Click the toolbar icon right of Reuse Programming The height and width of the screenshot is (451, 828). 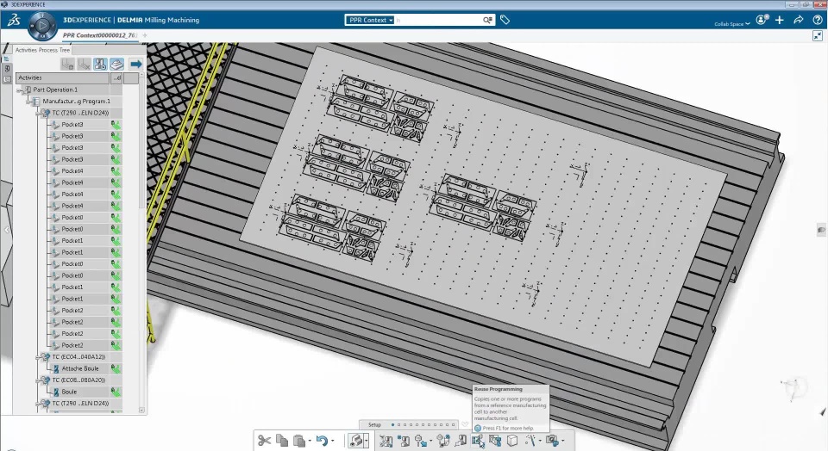(x=495, y=441)
